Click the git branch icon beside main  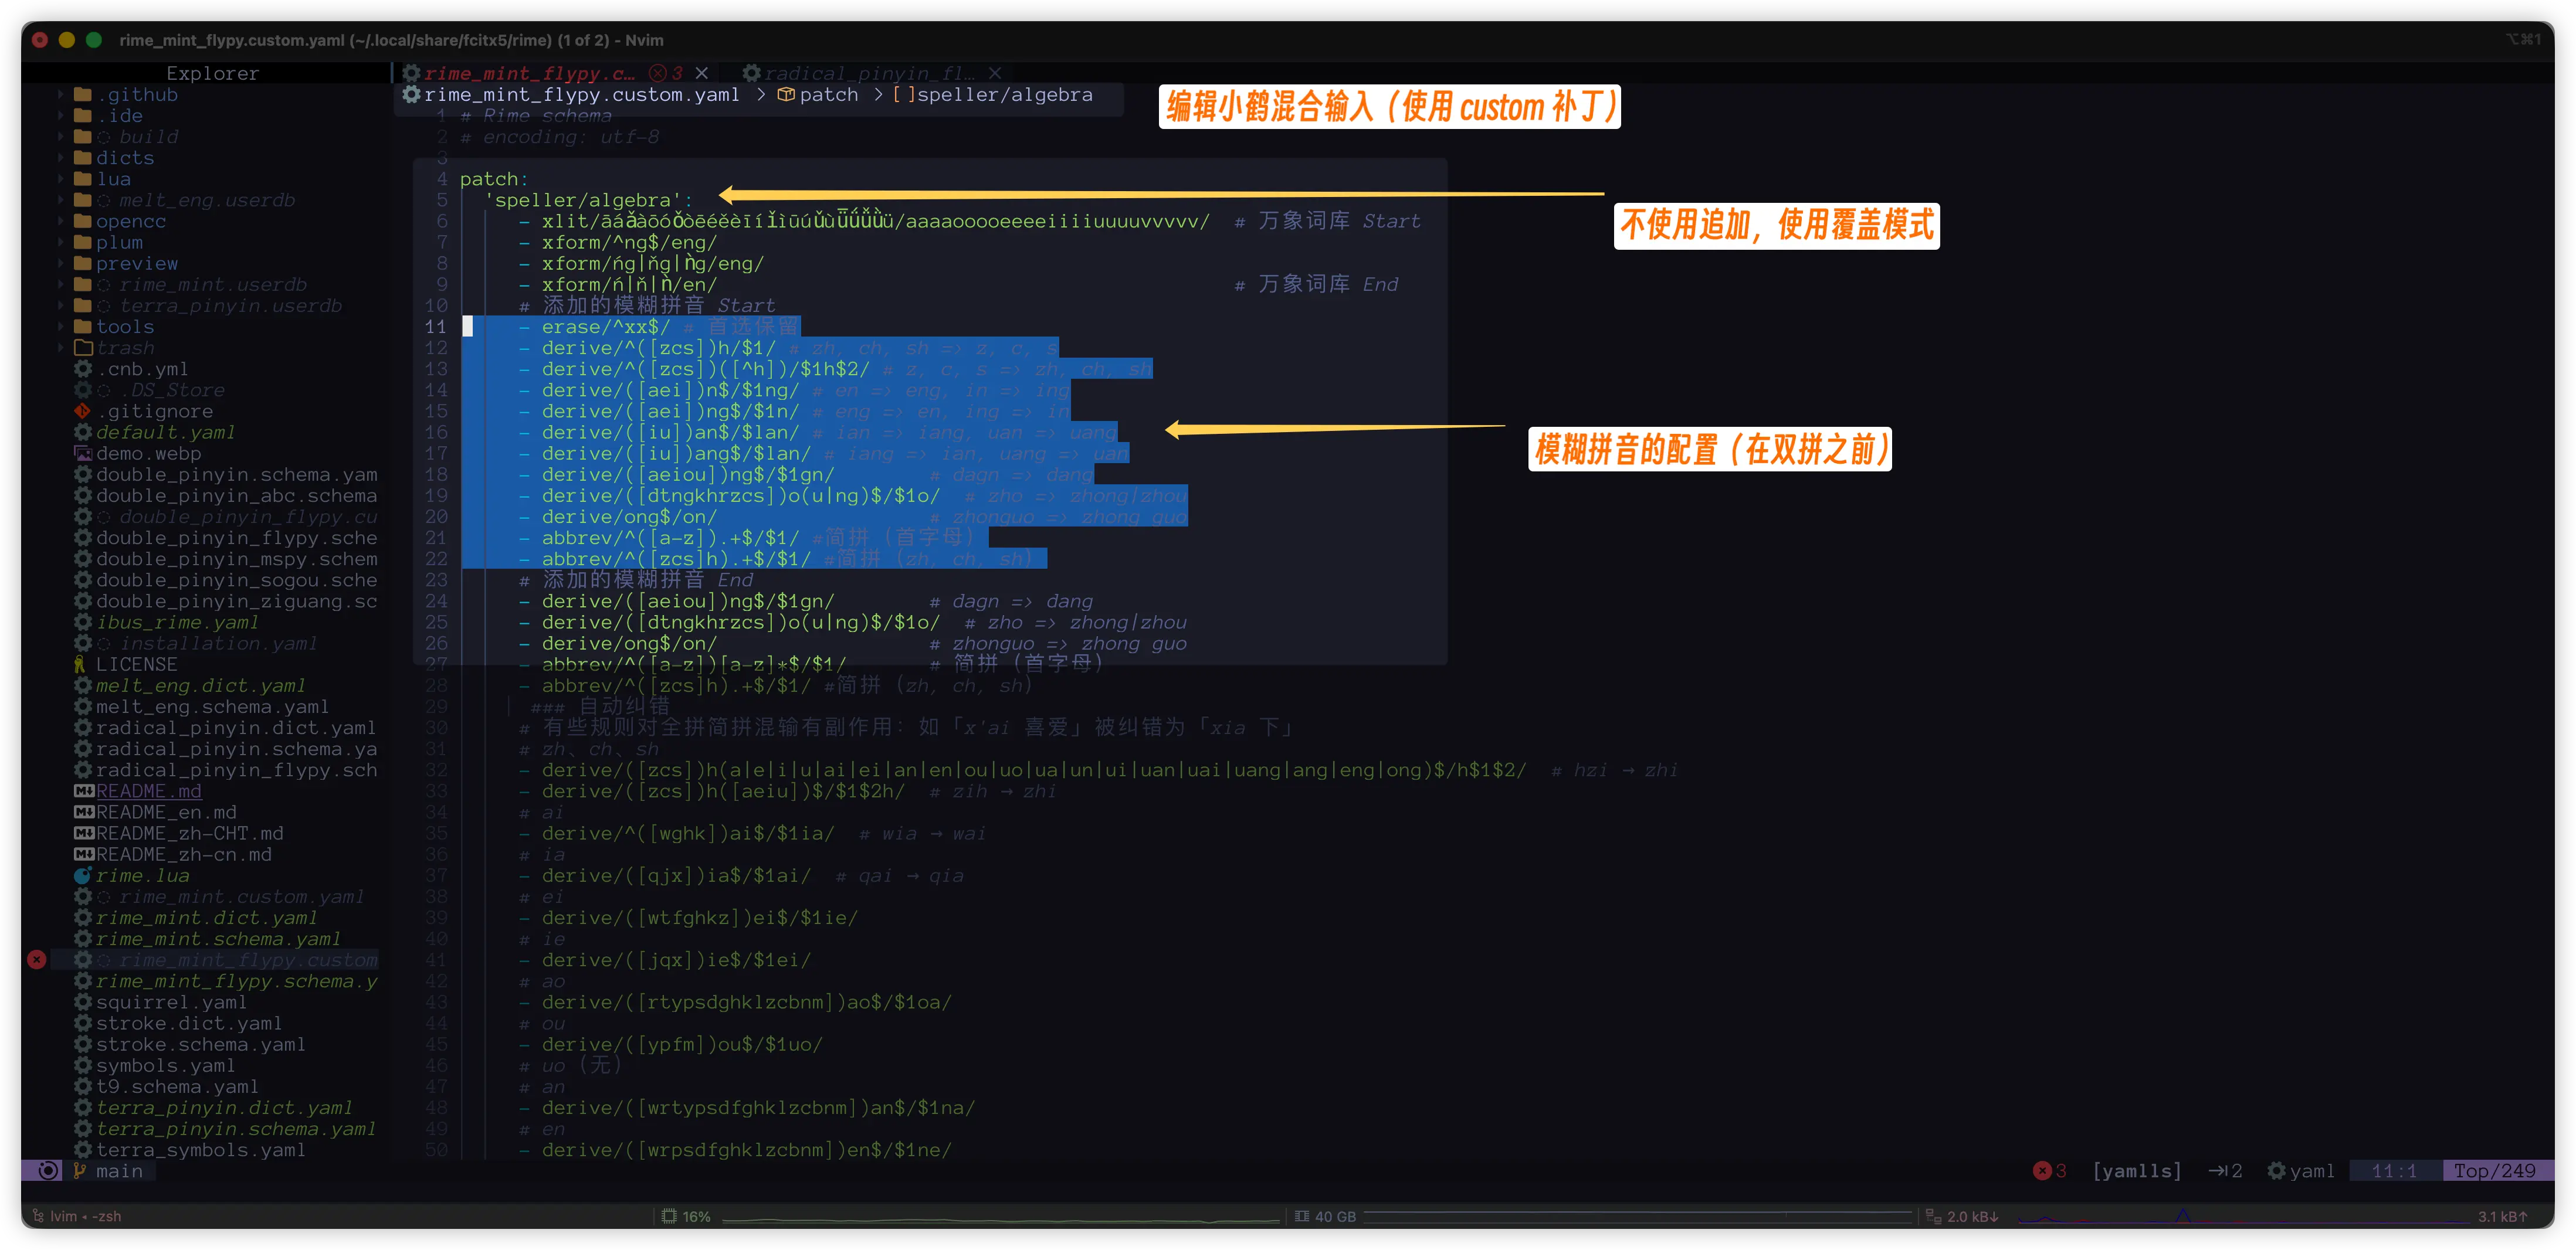pos(80,1170)
